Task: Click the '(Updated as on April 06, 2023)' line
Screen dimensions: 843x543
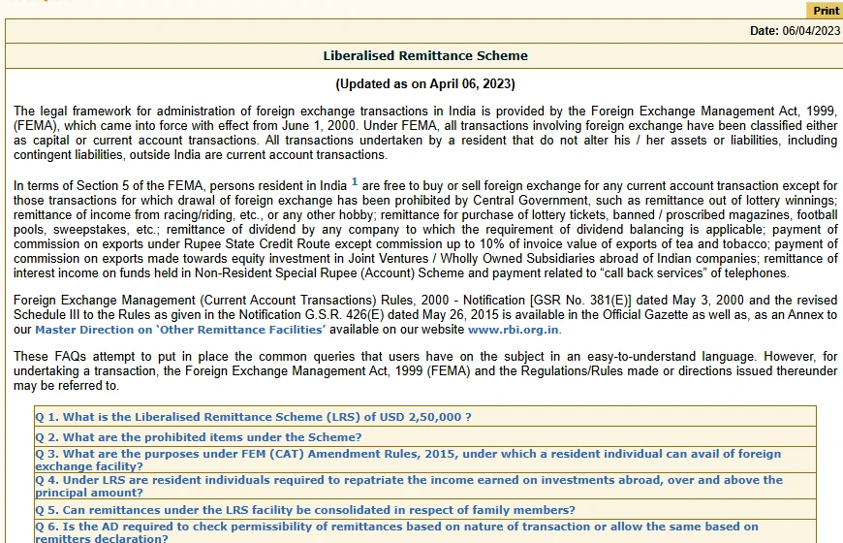Action: pos(425,84)
